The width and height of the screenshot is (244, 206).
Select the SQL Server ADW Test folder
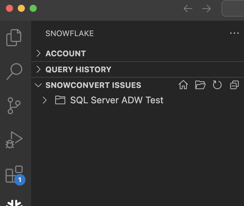tap(117, 100)
